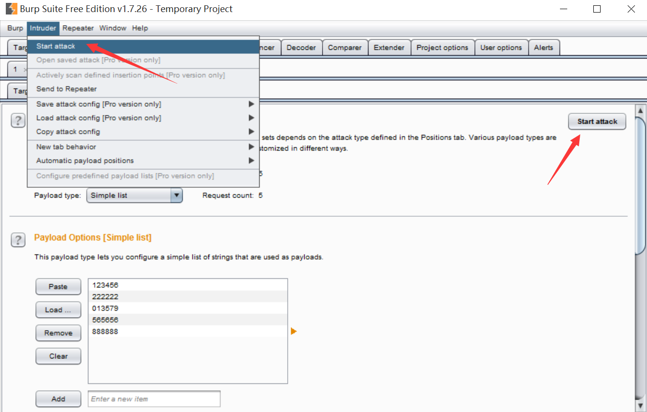Select payload 888888 in the list
This screenshot has height=412, width=647.
coord(188,331)
